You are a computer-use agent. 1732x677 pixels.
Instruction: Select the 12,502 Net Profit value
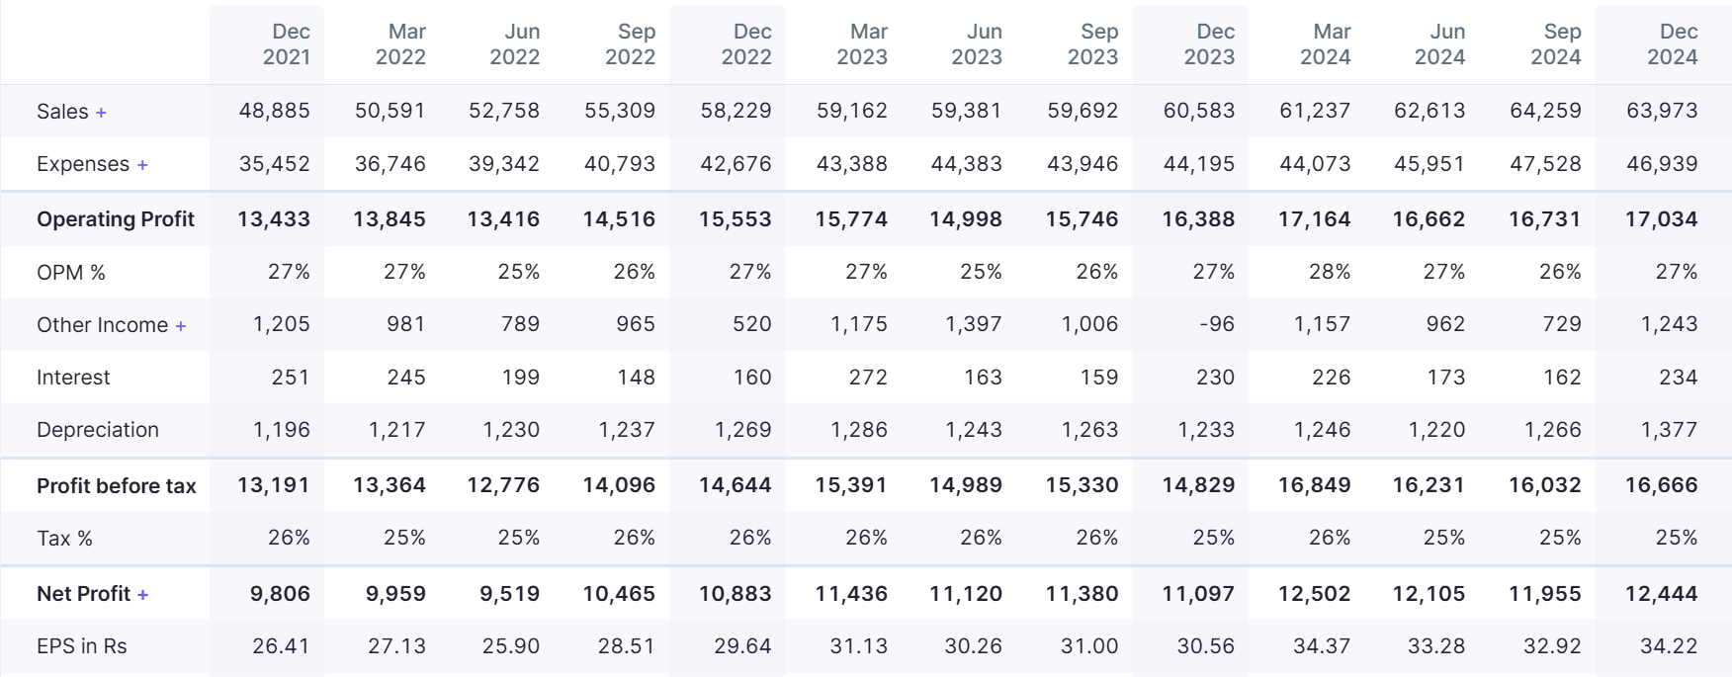coord(1314,594)
